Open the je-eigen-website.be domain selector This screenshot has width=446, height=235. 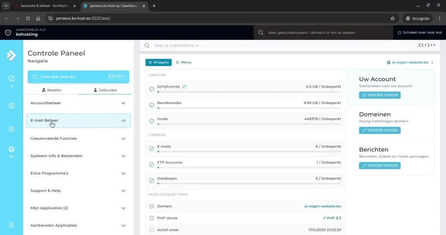[x=410, y=63]
